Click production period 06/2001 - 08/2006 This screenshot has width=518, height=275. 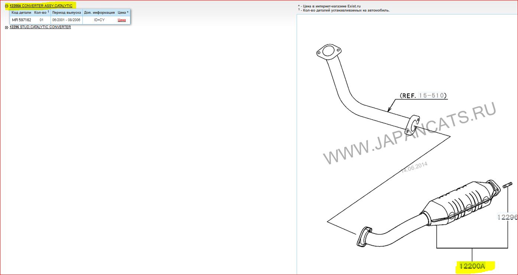click(66, 20)
